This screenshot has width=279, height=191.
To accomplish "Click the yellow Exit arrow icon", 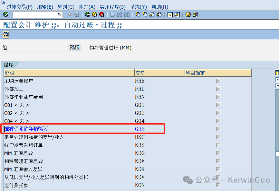I will [95, 14].
